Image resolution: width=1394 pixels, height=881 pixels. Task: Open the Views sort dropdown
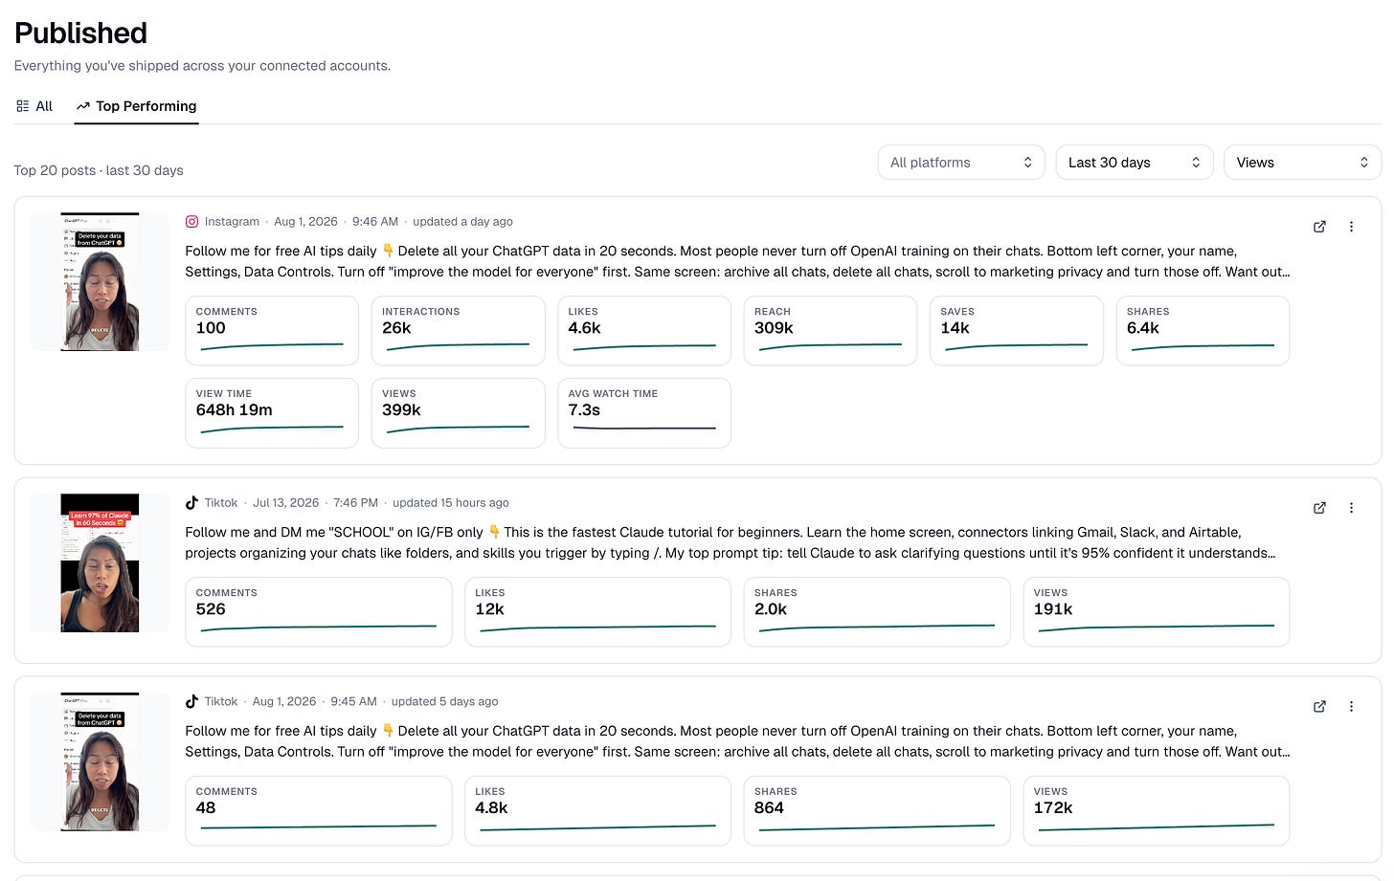pos(1302,163)
